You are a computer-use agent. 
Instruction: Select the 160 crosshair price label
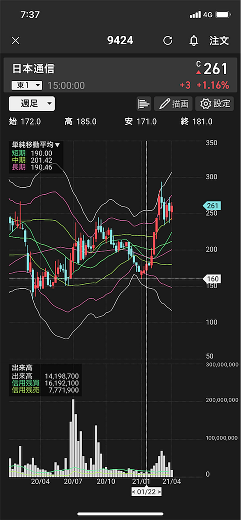pyautogui.click(x=212, y=279)
